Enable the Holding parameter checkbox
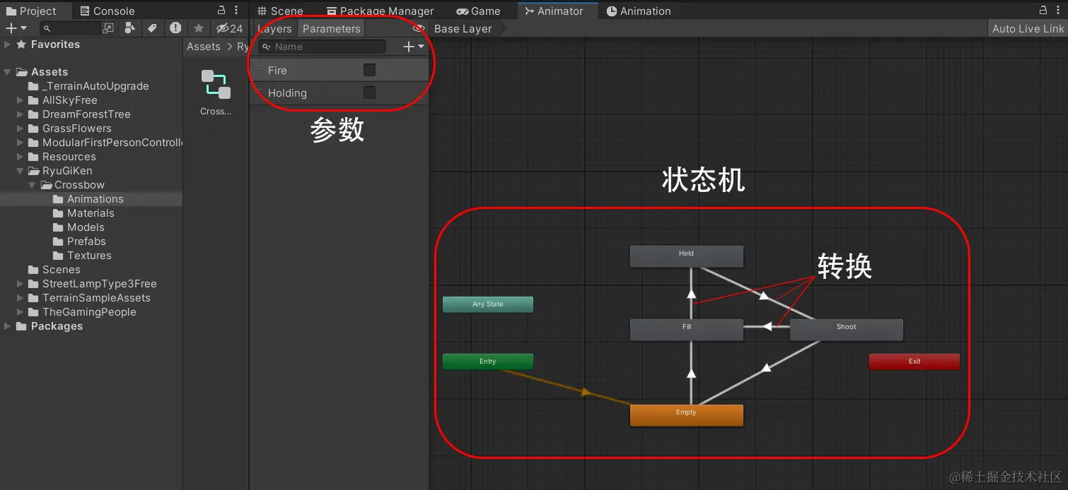Viewport: 1068px width, 490px height. click(x=369, y=92)
